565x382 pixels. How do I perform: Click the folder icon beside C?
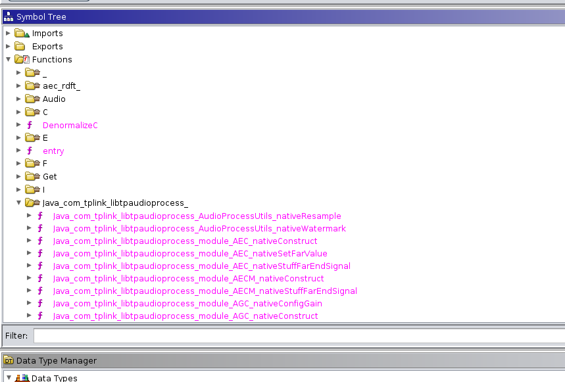click(x=32, y=112)
